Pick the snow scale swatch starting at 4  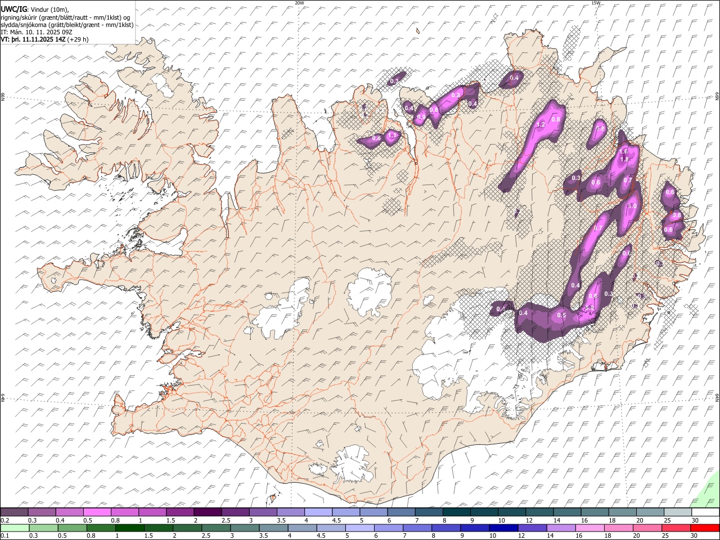318,512
